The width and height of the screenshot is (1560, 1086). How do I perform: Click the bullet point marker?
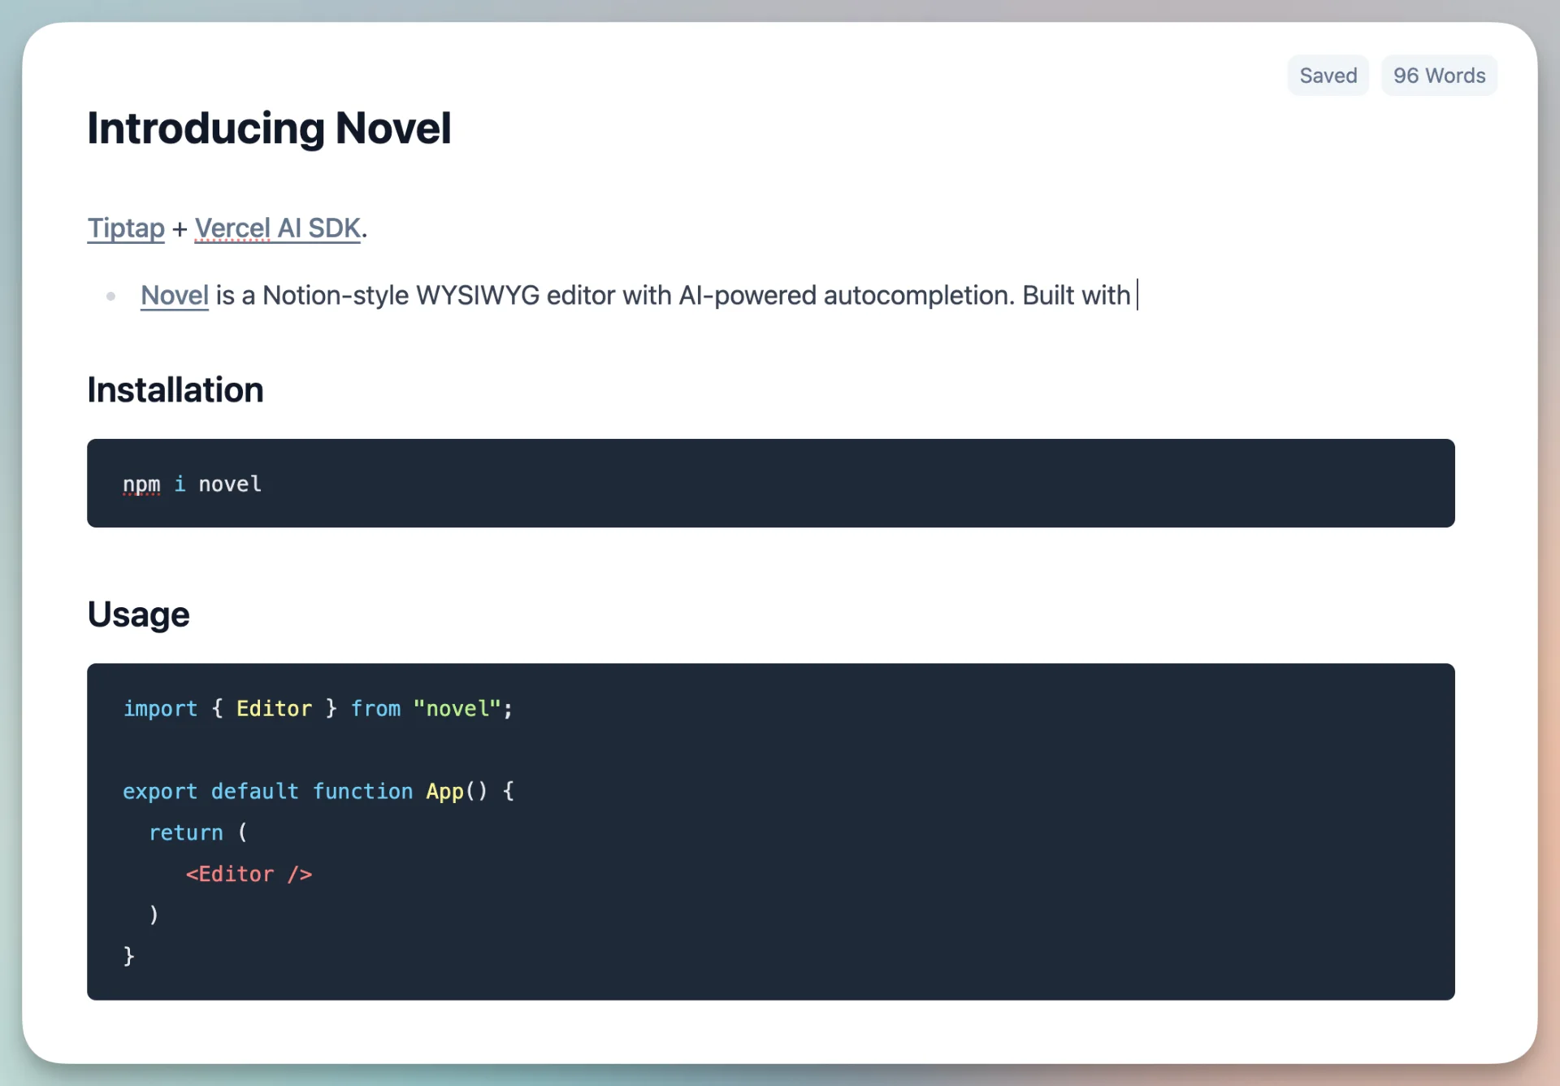110,296
